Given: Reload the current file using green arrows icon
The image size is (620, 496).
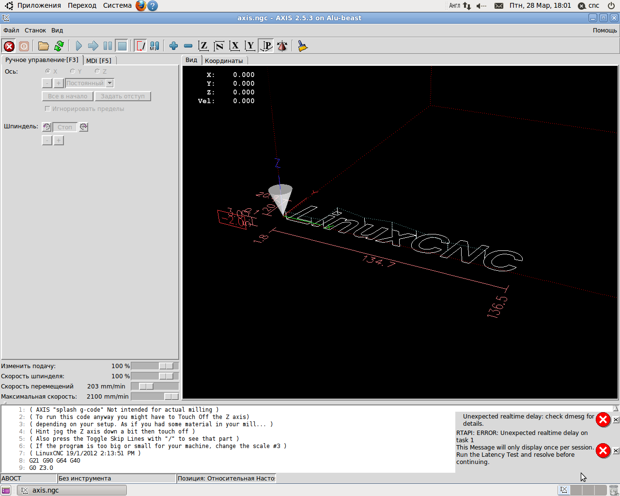Looking at the screenshot, I should click(59, 46).
